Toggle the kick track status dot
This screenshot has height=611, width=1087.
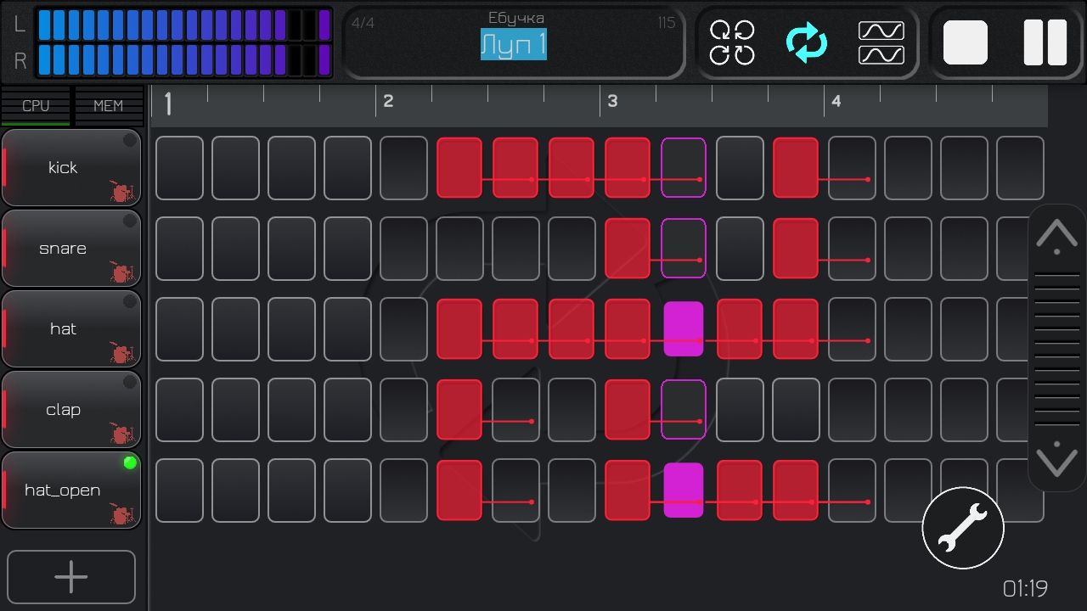(x=130, y=141)
